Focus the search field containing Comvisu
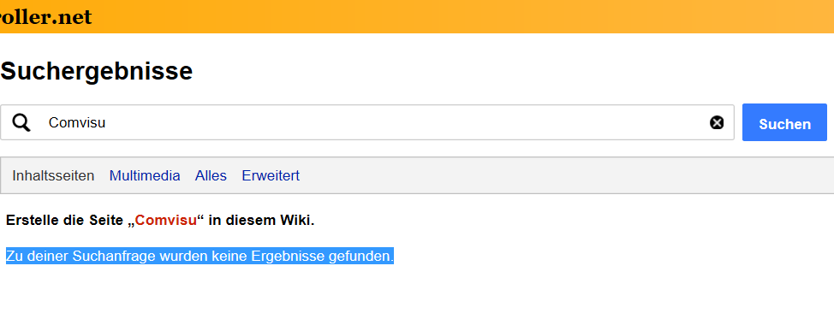Viewport: 834px width, 325px height. tap(367, 122)
